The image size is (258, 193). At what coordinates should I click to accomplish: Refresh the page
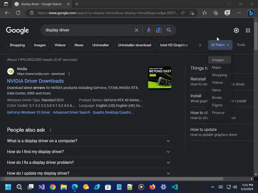coord(18,13)
